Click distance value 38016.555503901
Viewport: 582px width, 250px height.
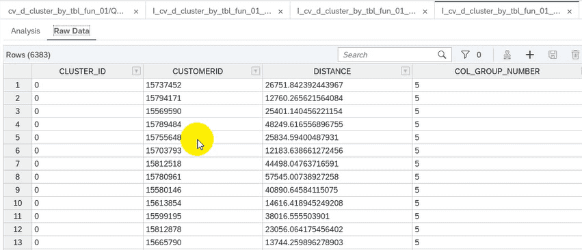tap(297, 216)
